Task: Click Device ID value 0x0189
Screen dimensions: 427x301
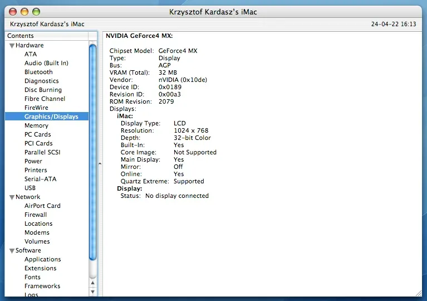Action: coord(170,87)
